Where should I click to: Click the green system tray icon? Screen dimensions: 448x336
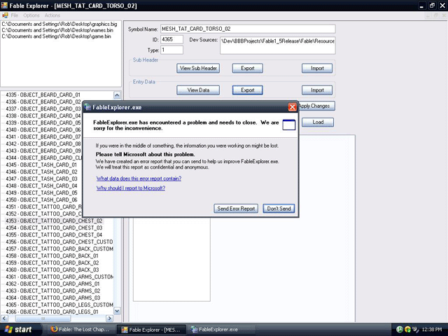click(399, 329)
